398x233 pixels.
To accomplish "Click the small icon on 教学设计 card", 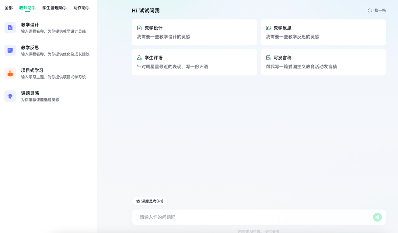I will click(139, 28).
